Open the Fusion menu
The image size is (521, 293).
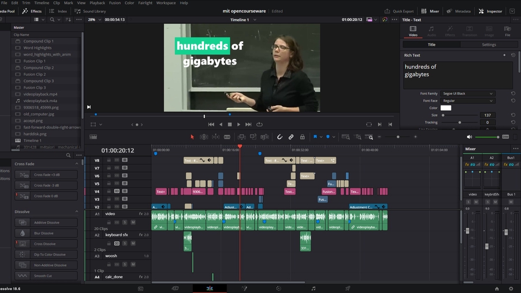115,3
